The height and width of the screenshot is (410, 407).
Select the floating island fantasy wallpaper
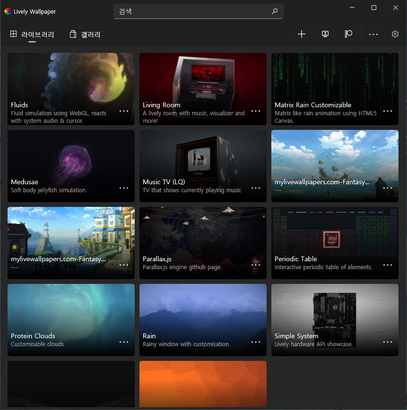(x=335, y=166)
